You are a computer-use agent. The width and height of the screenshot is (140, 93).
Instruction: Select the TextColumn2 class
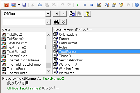click(x=18, y=43)
